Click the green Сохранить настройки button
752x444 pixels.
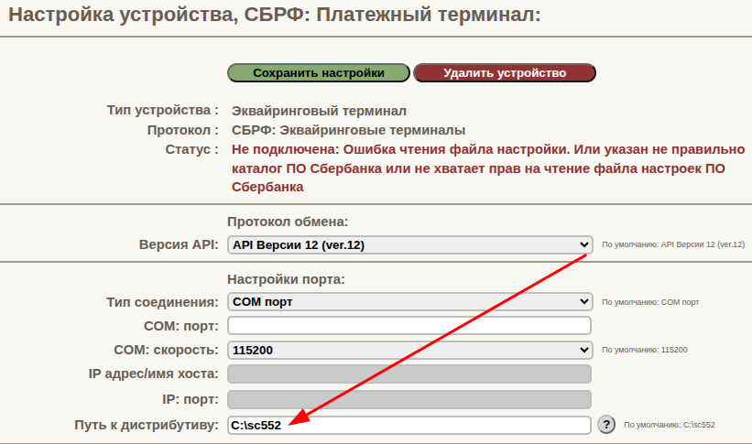(319, 73)
